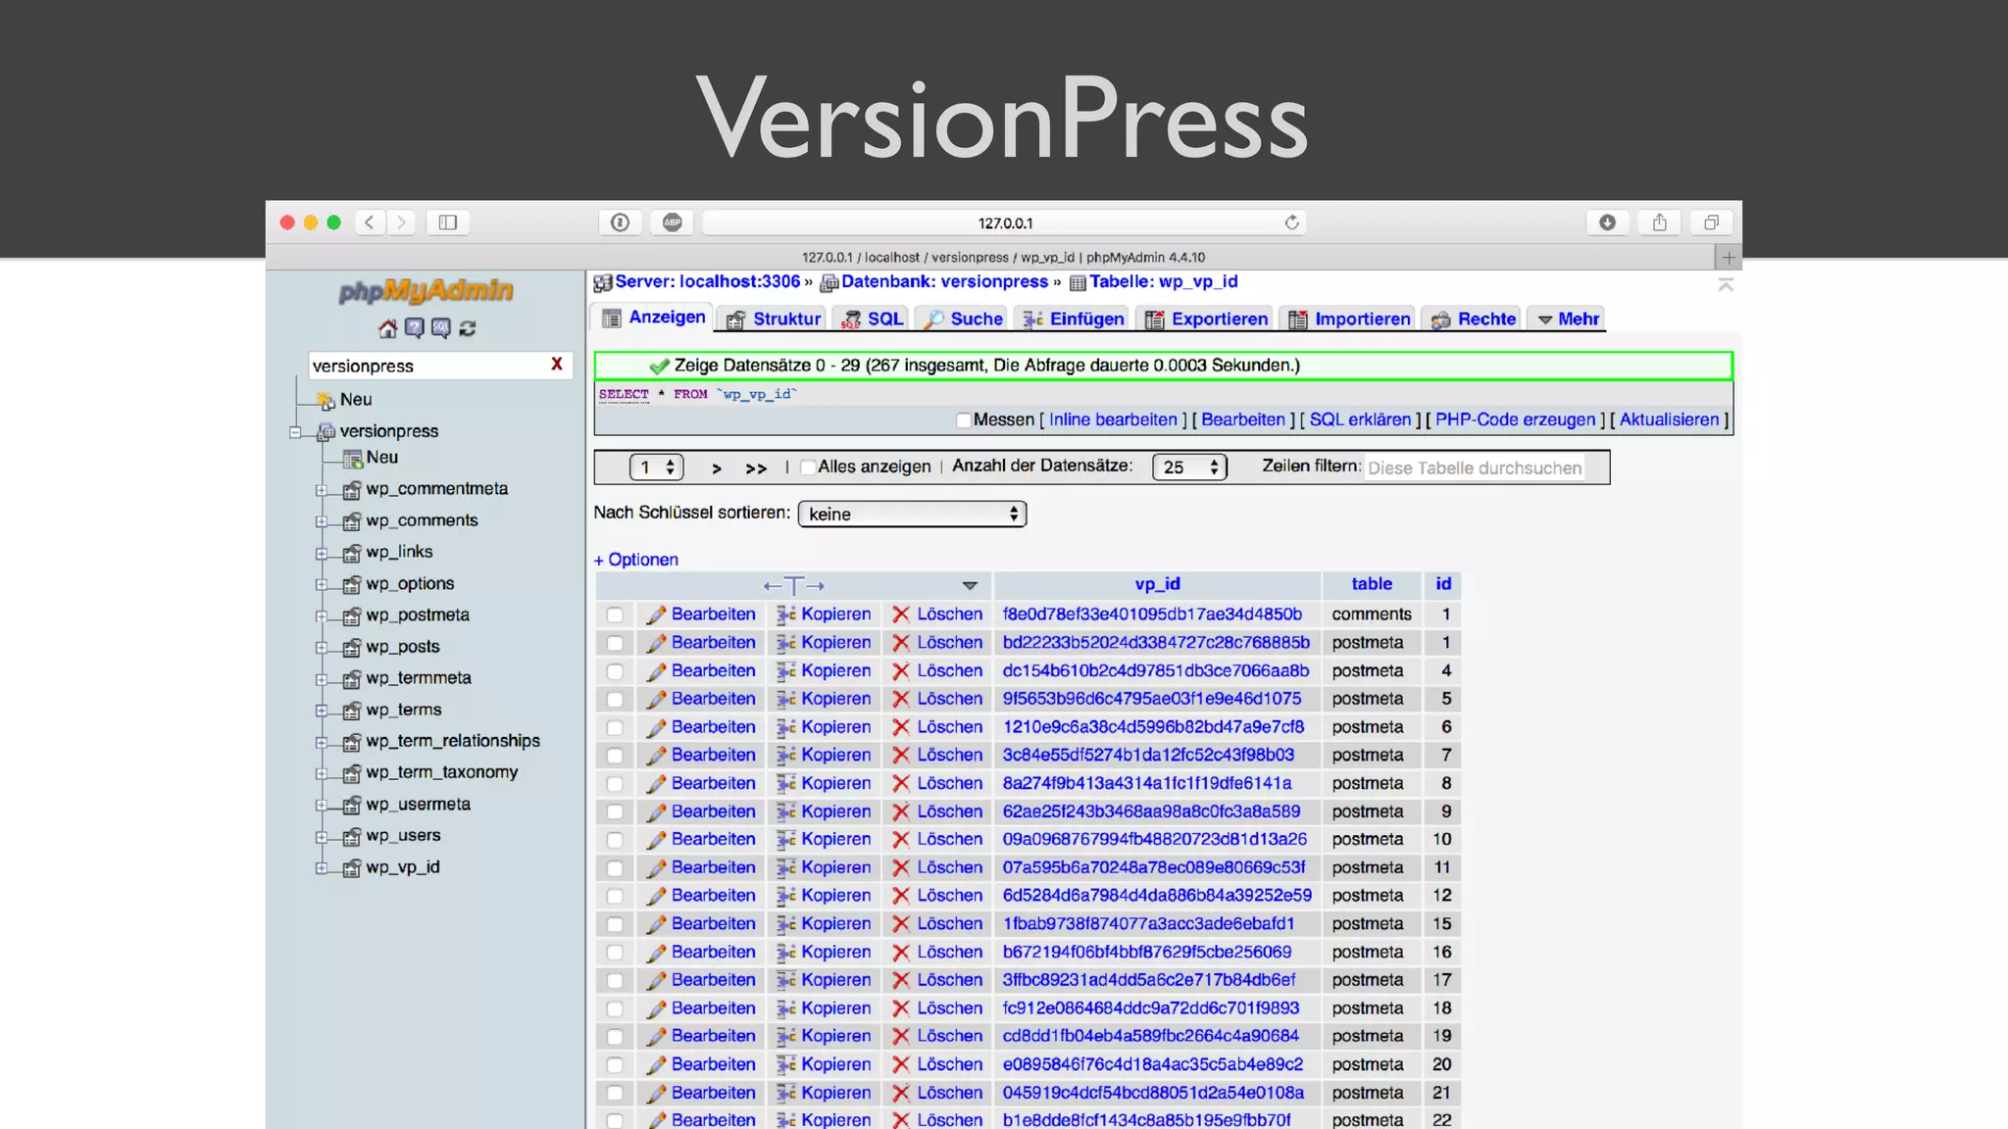Image resolution: width=2008 pixels, height=1129 pixels.
Task: Toggle Safari sidebar button
Action: 448,222
